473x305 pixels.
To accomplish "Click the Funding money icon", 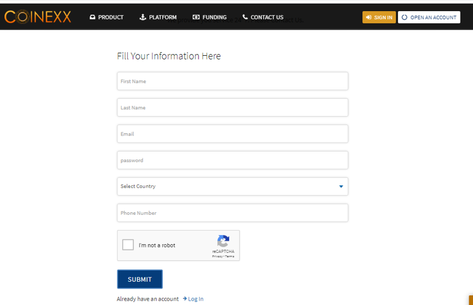I will click(196, 17).
